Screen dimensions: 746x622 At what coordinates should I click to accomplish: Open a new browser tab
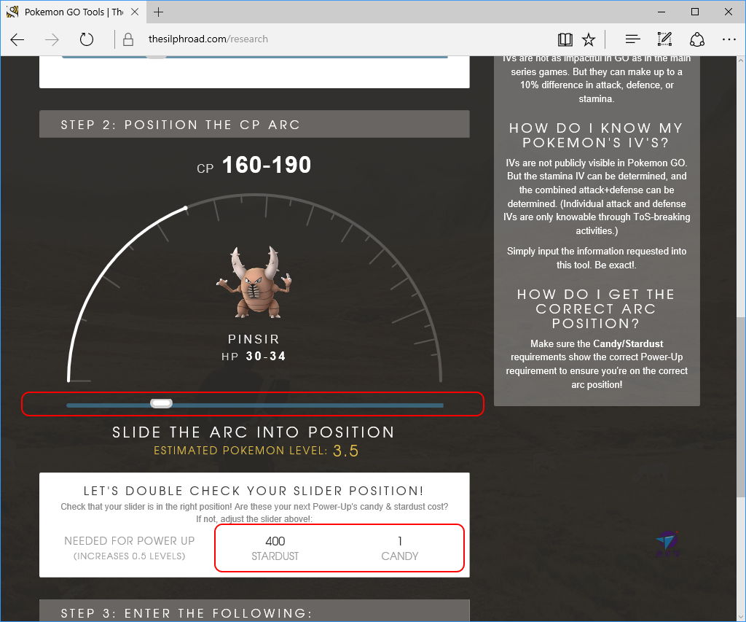pos(158,12)
